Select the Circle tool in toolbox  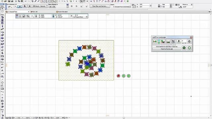click(2, 83)
